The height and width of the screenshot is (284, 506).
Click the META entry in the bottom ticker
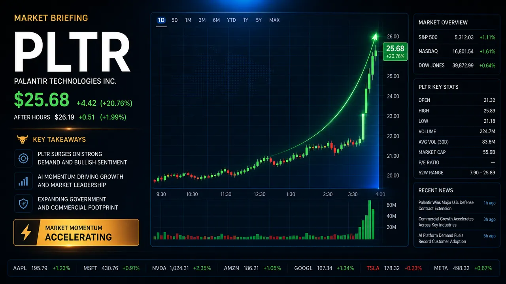coord(463,268)
